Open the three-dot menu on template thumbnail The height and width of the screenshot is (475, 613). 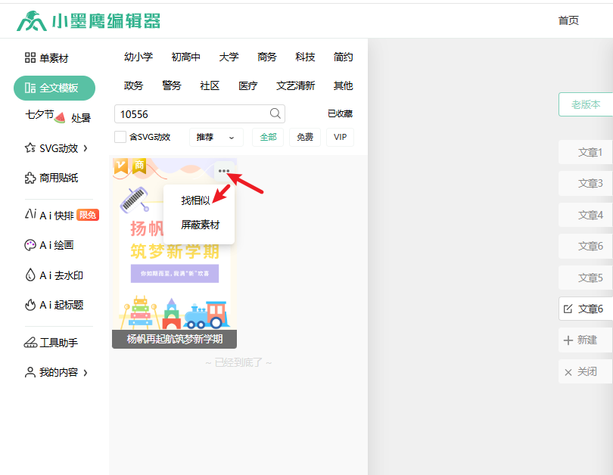(x=223, y=171)
